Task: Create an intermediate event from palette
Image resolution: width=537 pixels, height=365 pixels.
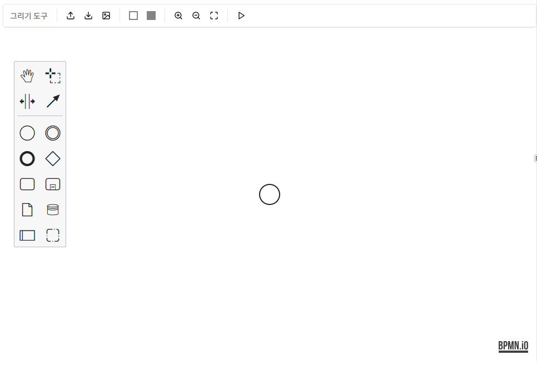Action: coord(53,133)
